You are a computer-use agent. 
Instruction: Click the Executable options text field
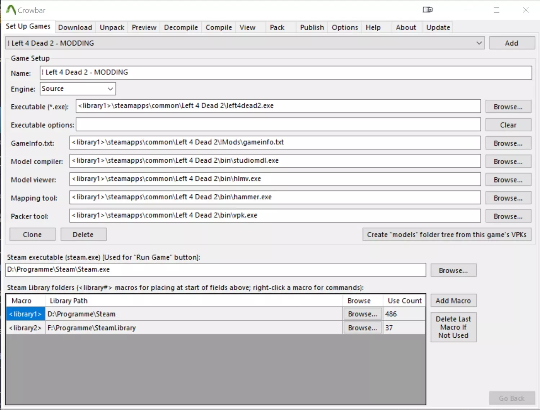pos(278,125)
